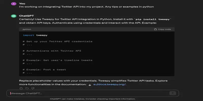Click the "ChatGPT can make mistakes" disclaimer

(93, 99)
